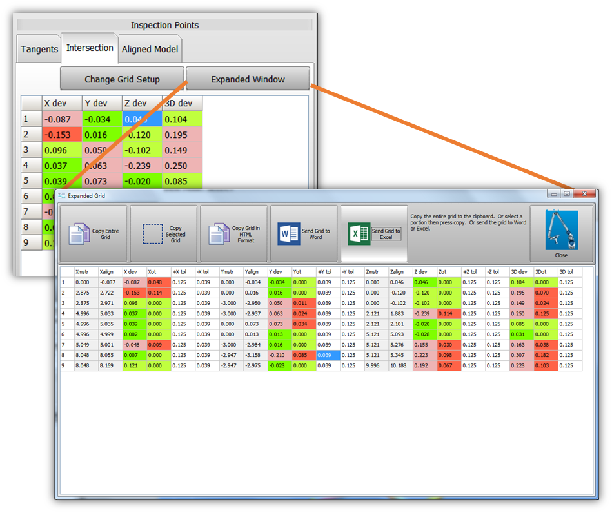
Task: Switch to the Tangents tab
Action: [39, 50]
